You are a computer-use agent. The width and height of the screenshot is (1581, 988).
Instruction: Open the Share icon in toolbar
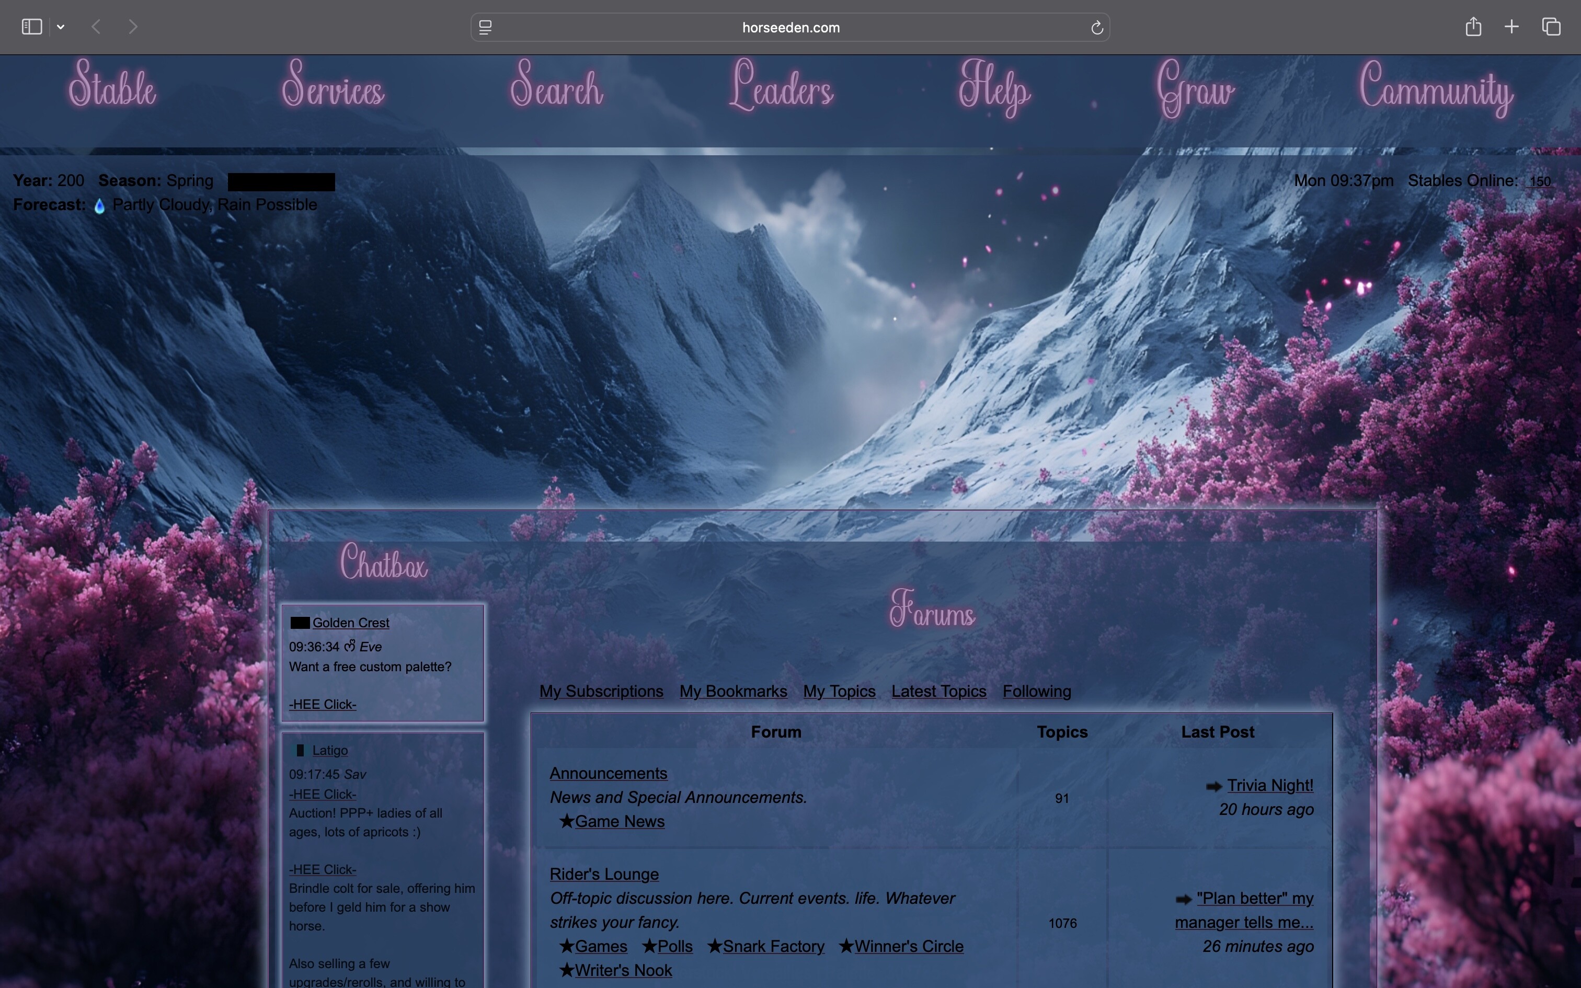pos(1473,26)
